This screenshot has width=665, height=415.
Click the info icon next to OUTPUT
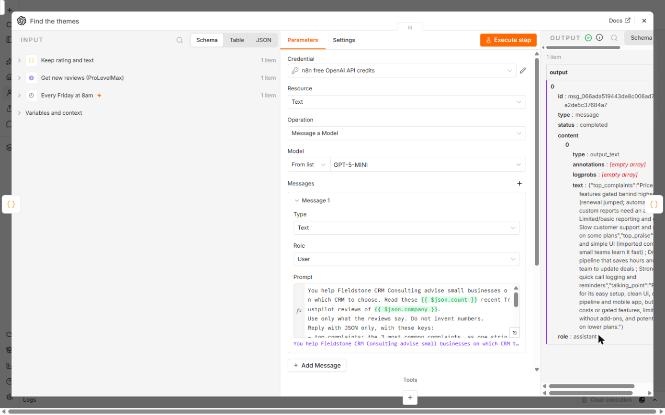coord(599,38)
